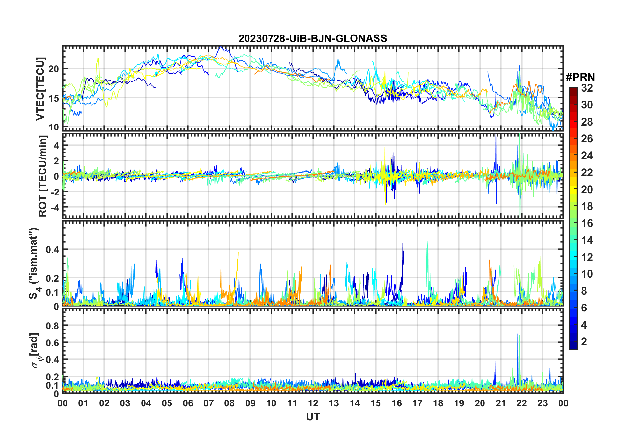This screenshot has height=437, width=626.
Task: Click the PRN colorbar strip
Action: click(x=573, y=218)
